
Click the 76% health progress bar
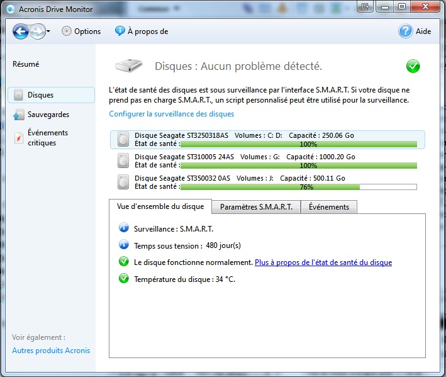(299, 187)
